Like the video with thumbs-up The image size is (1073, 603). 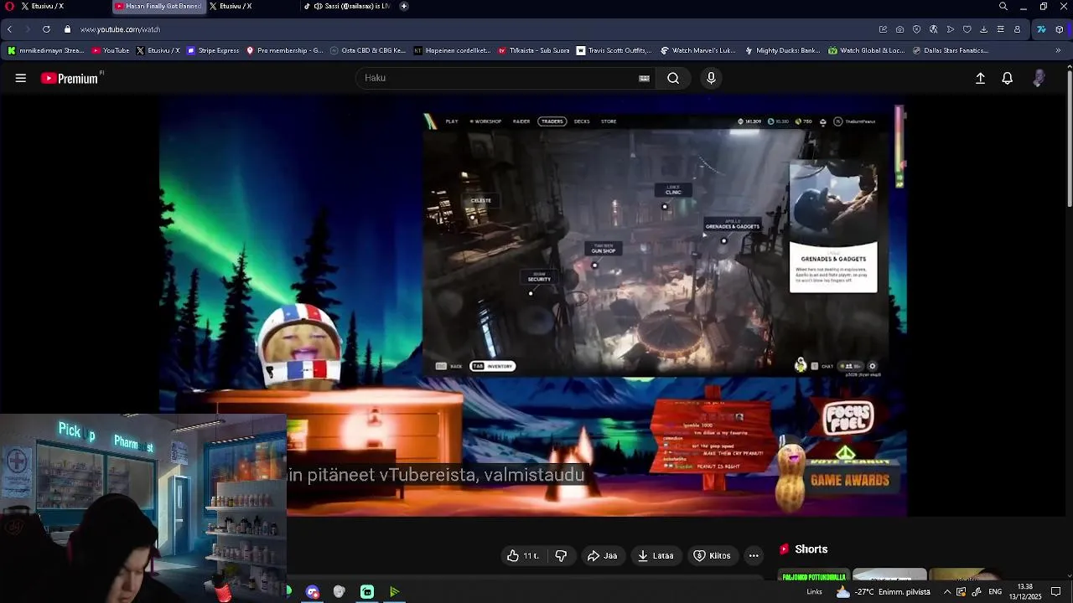point(522,555)
